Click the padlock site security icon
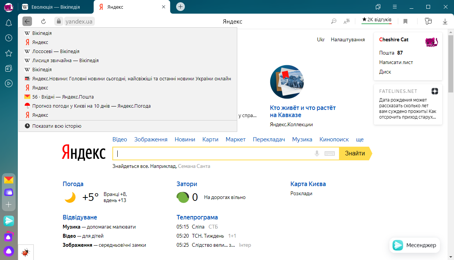 [59, 21]
